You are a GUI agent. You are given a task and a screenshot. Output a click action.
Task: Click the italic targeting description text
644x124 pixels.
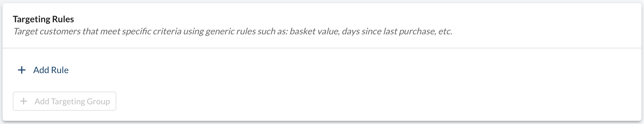pyautogui.click(x=233, y=31)
